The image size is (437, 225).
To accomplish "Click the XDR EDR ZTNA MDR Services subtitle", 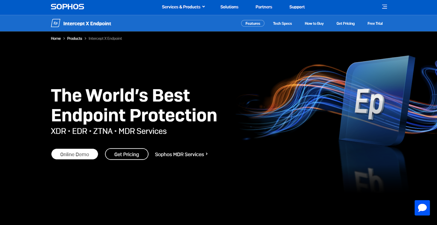I will 109,131.
